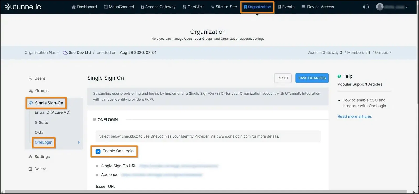Click the Single Sign-On cloud icon

pyautogui.click(x=31, y=103)
